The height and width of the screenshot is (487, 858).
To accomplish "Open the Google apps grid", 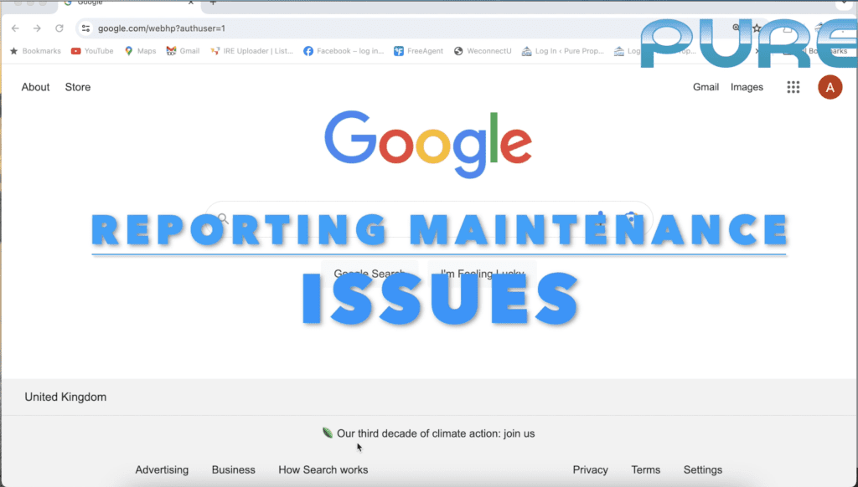I will point(793,87).
